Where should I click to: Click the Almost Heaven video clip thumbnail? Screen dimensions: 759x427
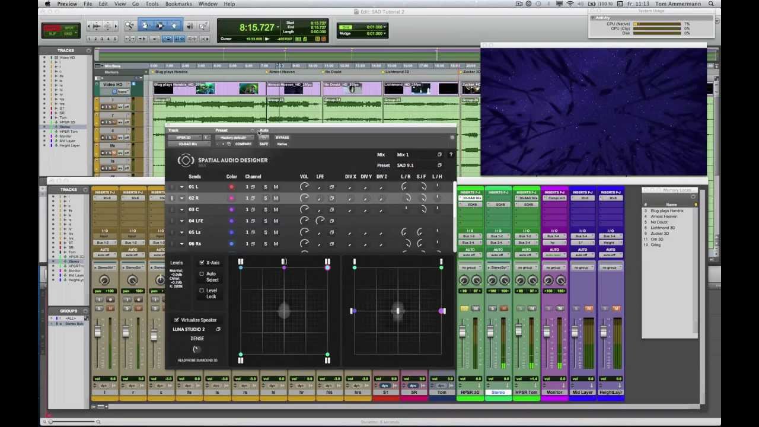click(294, 89)
